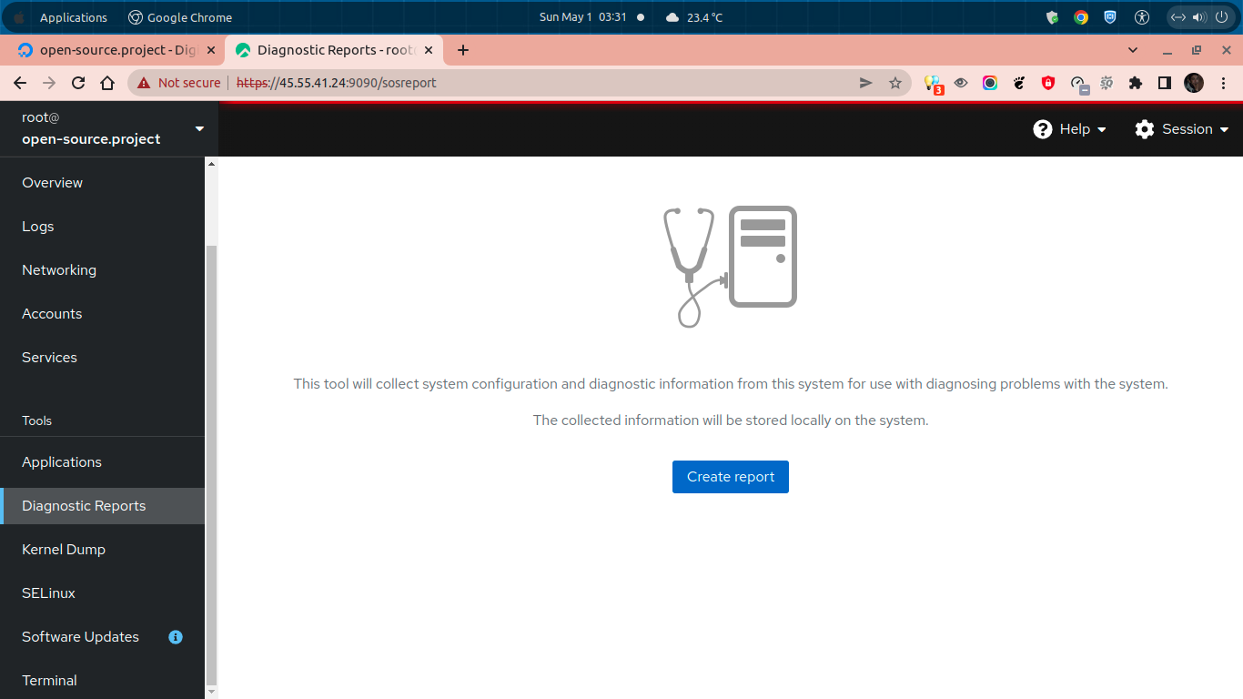This screenshot has width=1243, height=699.
Task: Click Google Chrome in the top panel
Action: (180, 17)
